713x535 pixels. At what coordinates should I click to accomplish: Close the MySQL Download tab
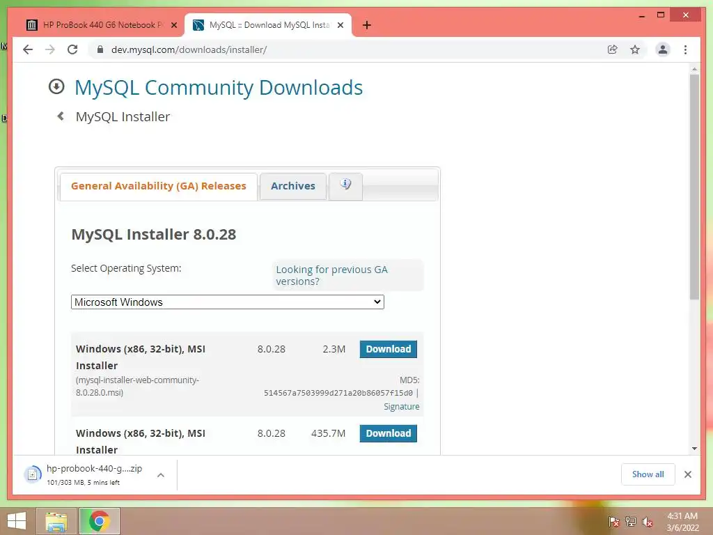pyautogui.click(x=340, y=25)
